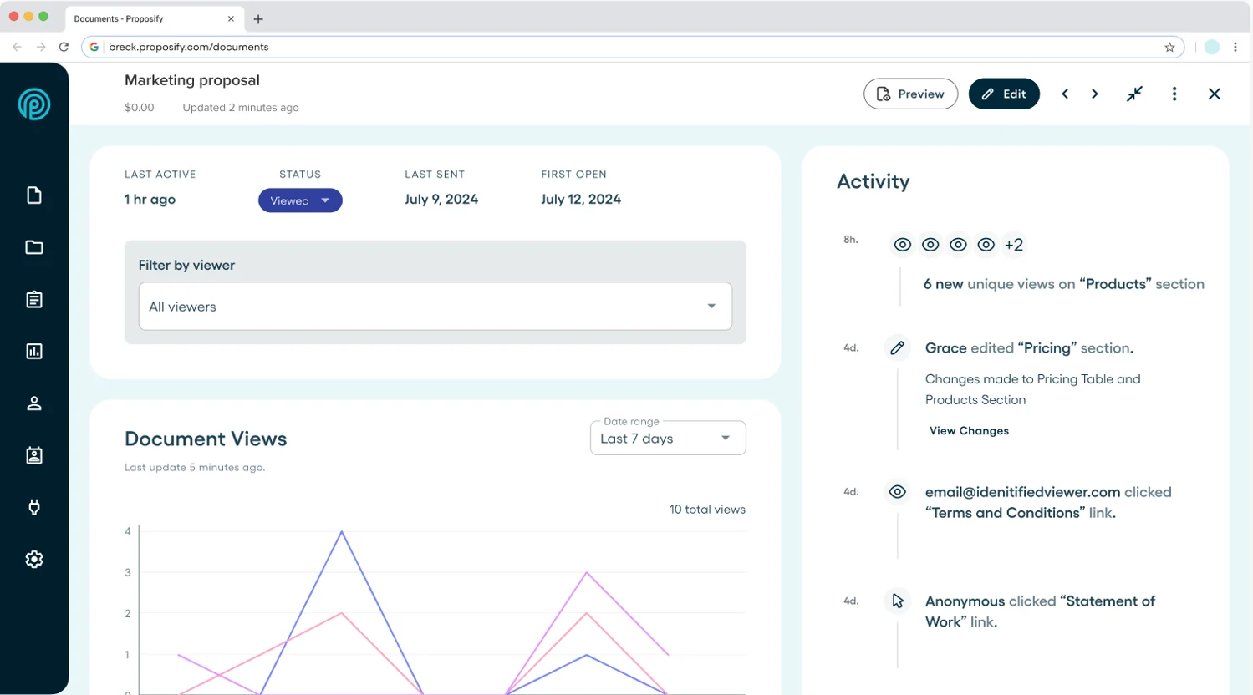Open the folder icon in sidebar

click(x=34, y=247)
